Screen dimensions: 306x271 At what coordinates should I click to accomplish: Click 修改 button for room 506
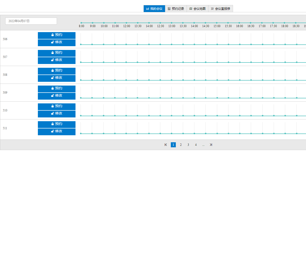[57, 42]
